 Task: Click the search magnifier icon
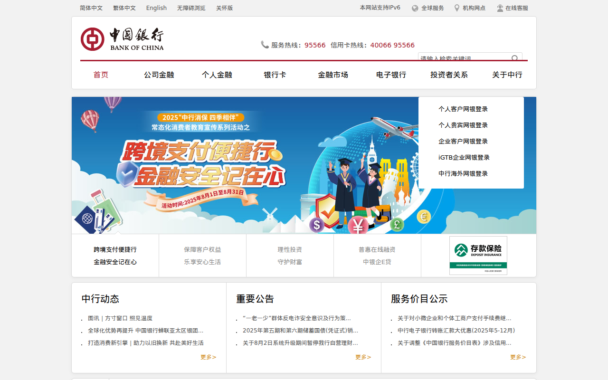515,58
